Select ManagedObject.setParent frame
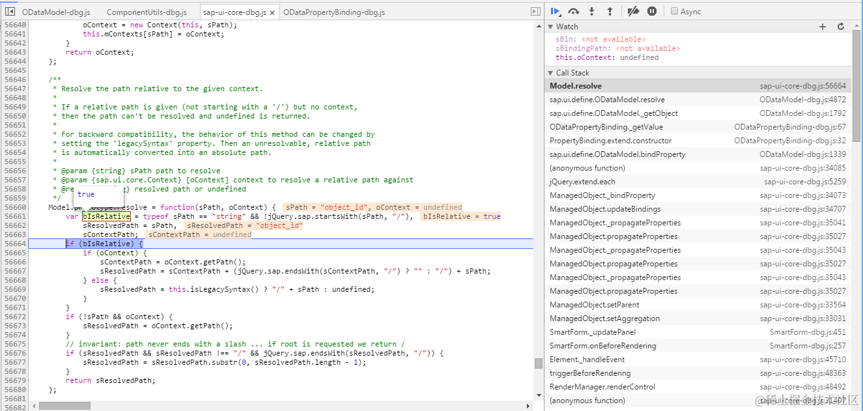The width and height of the screenshot is (863, 411). pos(698,305)
